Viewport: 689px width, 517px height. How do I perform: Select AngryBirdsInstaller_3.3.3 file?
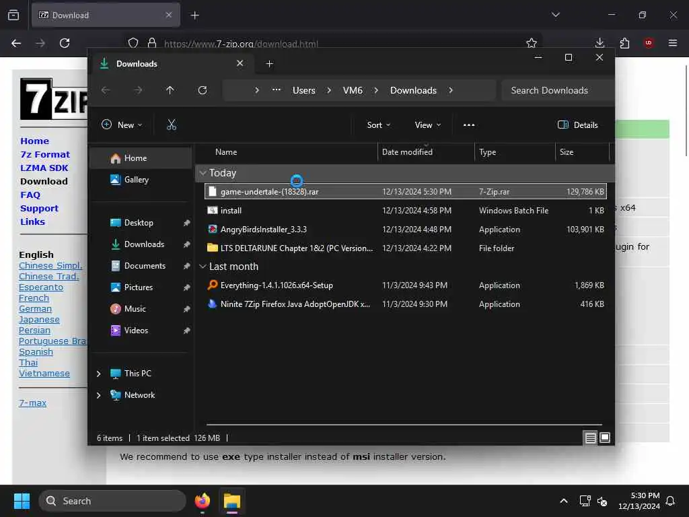tap(405, 230)
